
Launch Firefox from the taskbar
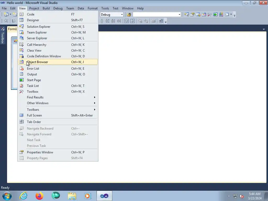click(40, 196)
